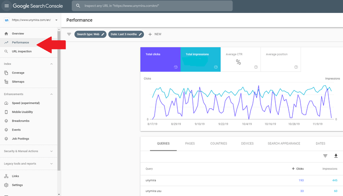
Task: Toggle the Total clicks metric card
Action: click(x=160, y=59)
